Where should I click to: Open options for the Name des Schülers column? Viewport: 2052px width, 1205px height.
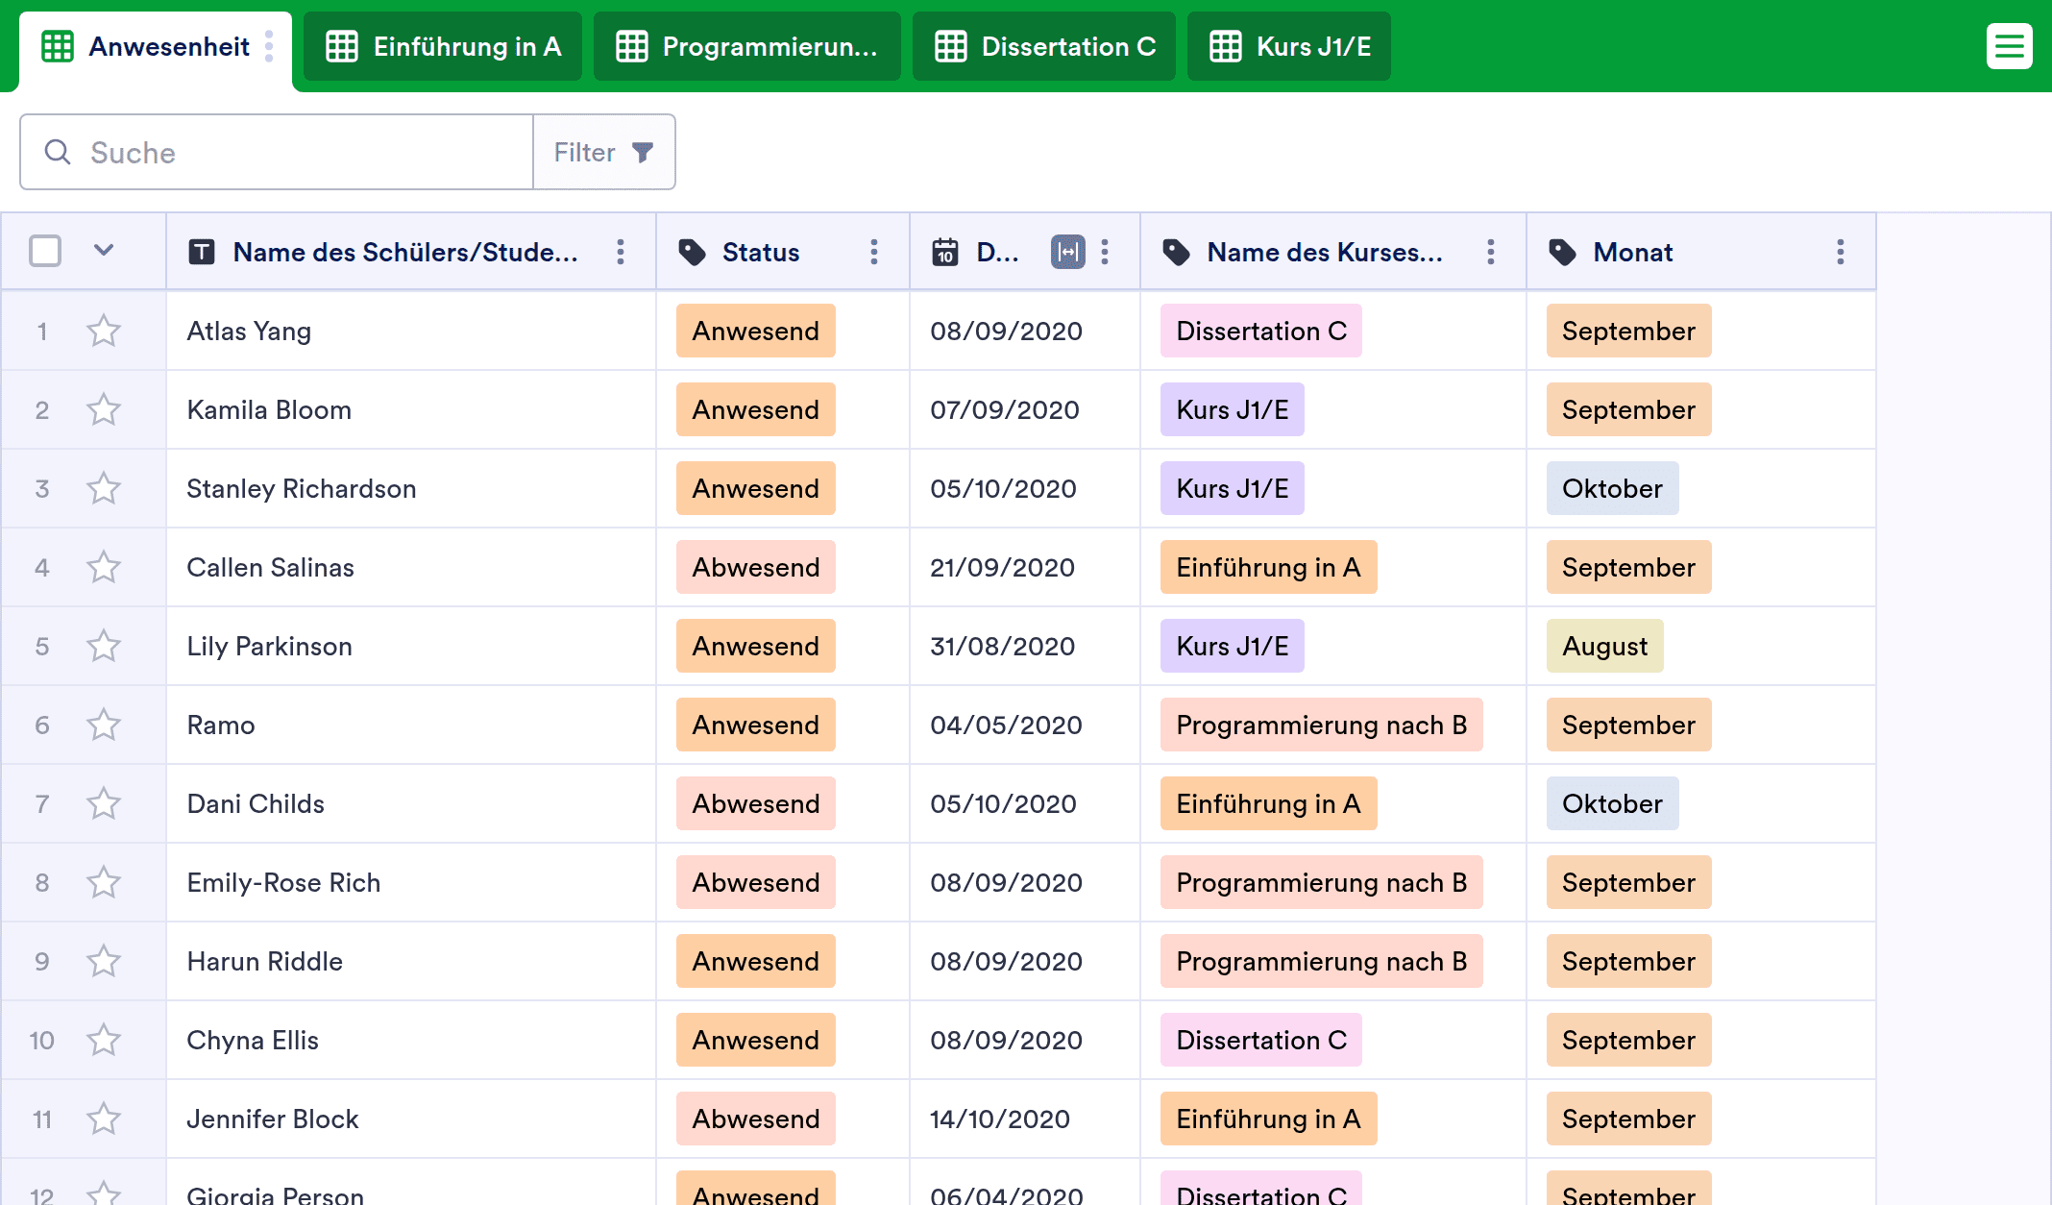pos(621,252)
